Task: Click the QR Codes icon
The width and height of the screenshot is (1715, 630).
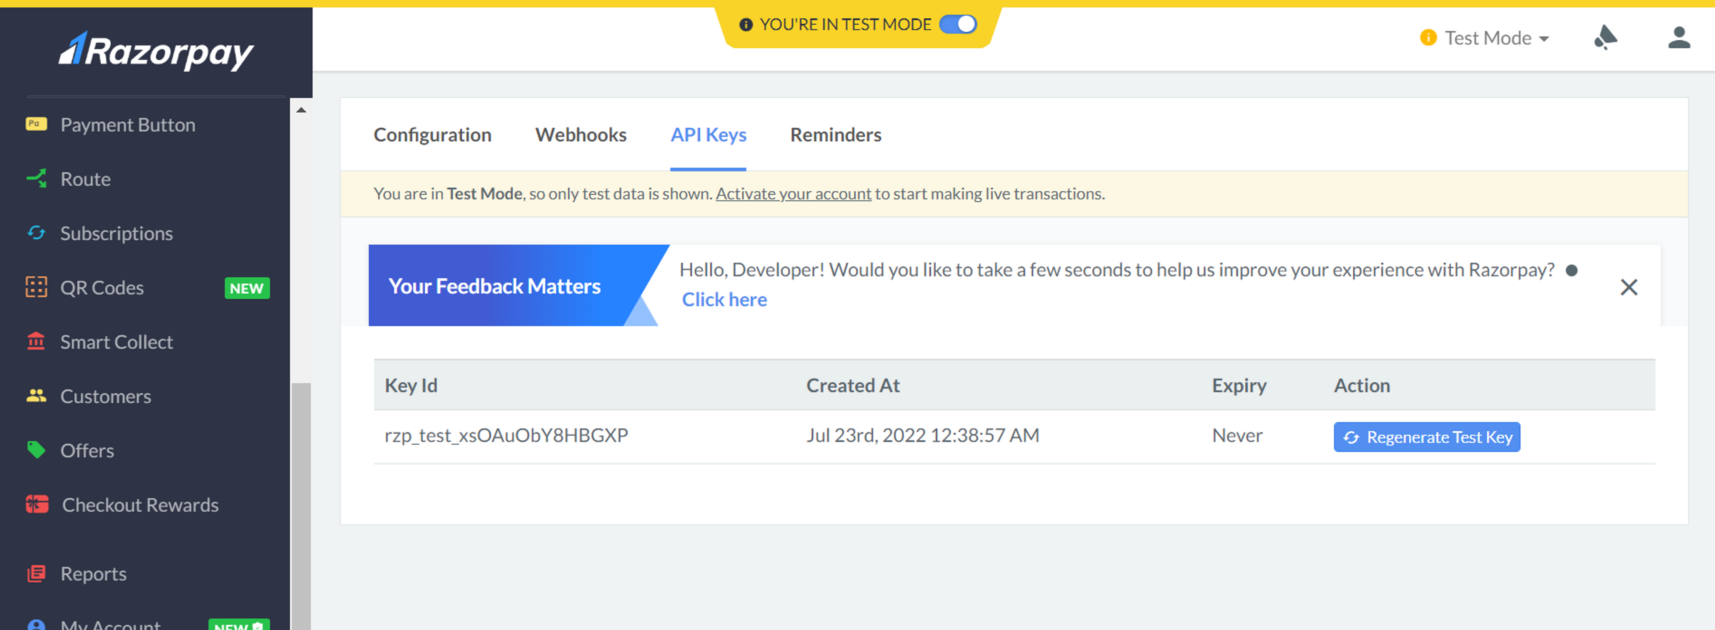Action: point(36,287)
